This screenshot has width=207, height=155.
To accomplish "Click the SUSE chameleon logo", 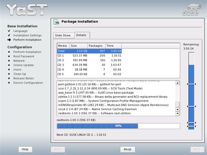I will 192,10.
